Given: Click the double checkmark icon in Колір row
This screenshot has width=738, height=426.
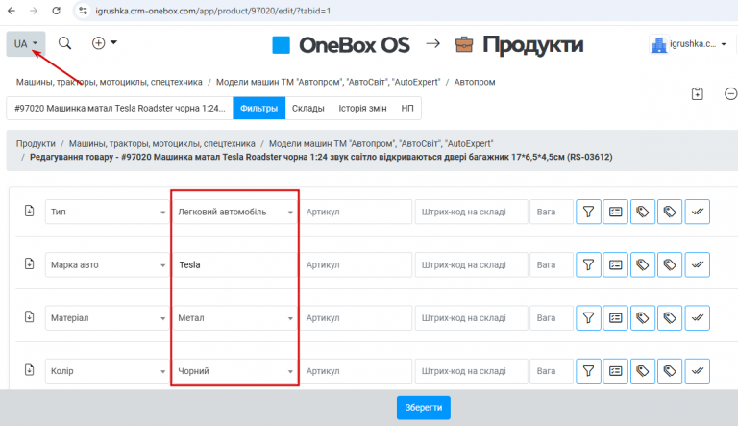Looking at the screenshot, I should coord(697,371).
